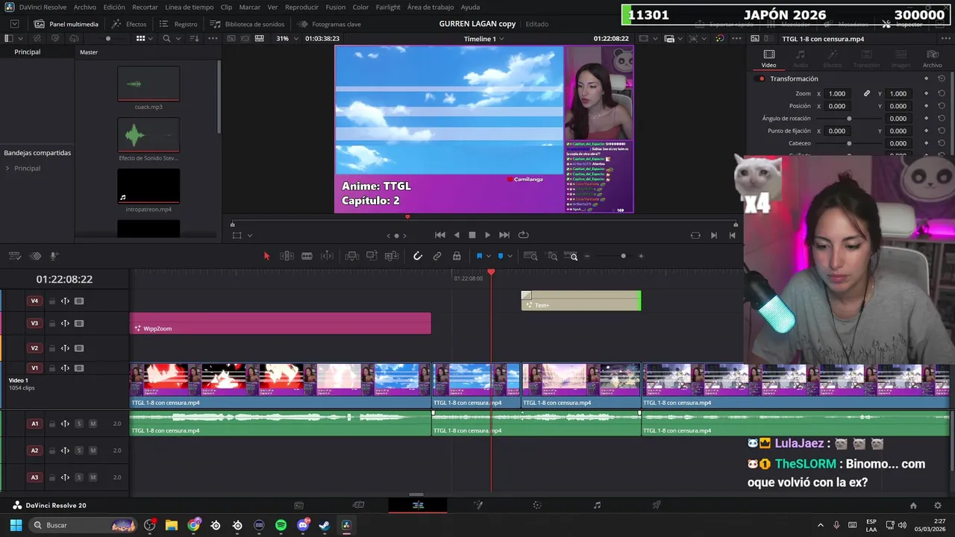Switch to the Video inspector tab
The width and height of the screenshot is (955, 537).
coord(768,59)
